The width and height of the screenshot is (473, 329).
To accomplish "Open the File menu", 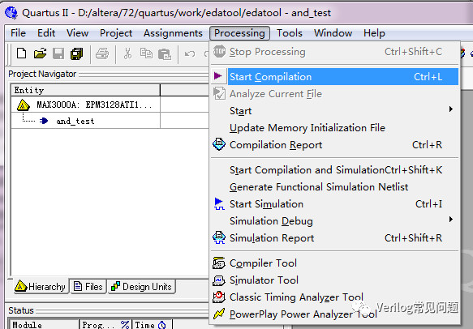I will click(x=18, y=33).
